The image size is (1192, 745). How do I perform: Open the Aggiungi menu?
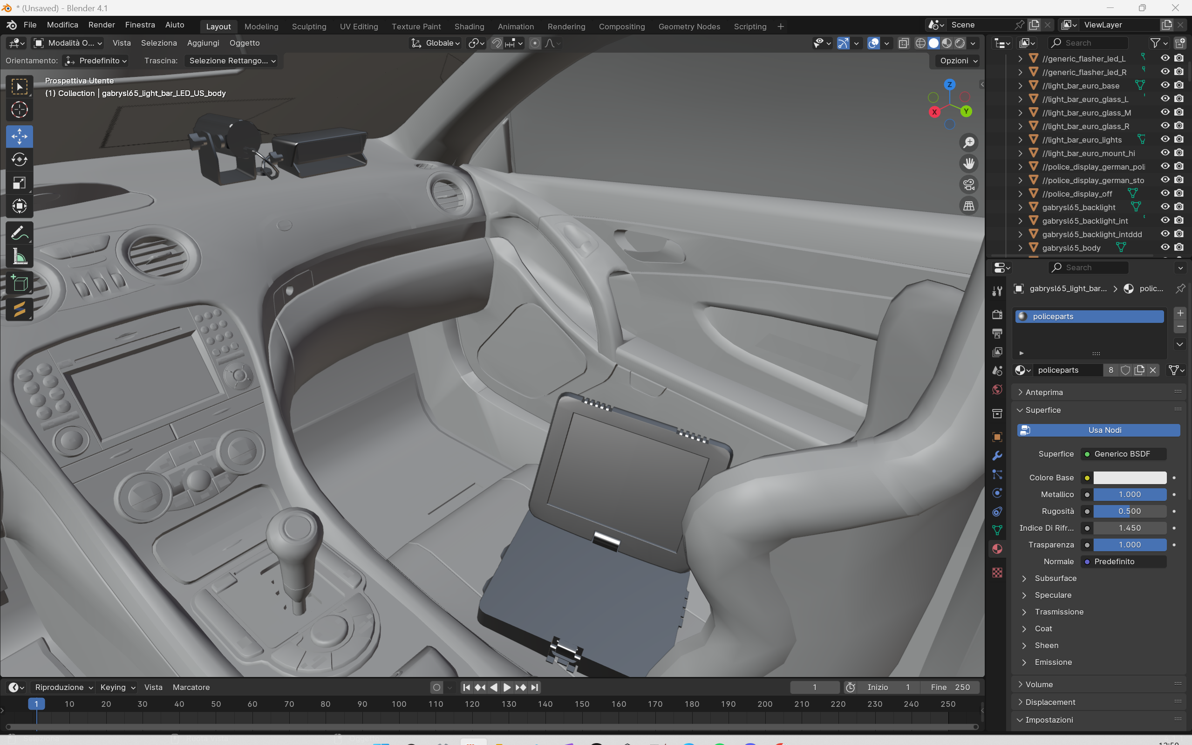[203, 43]
